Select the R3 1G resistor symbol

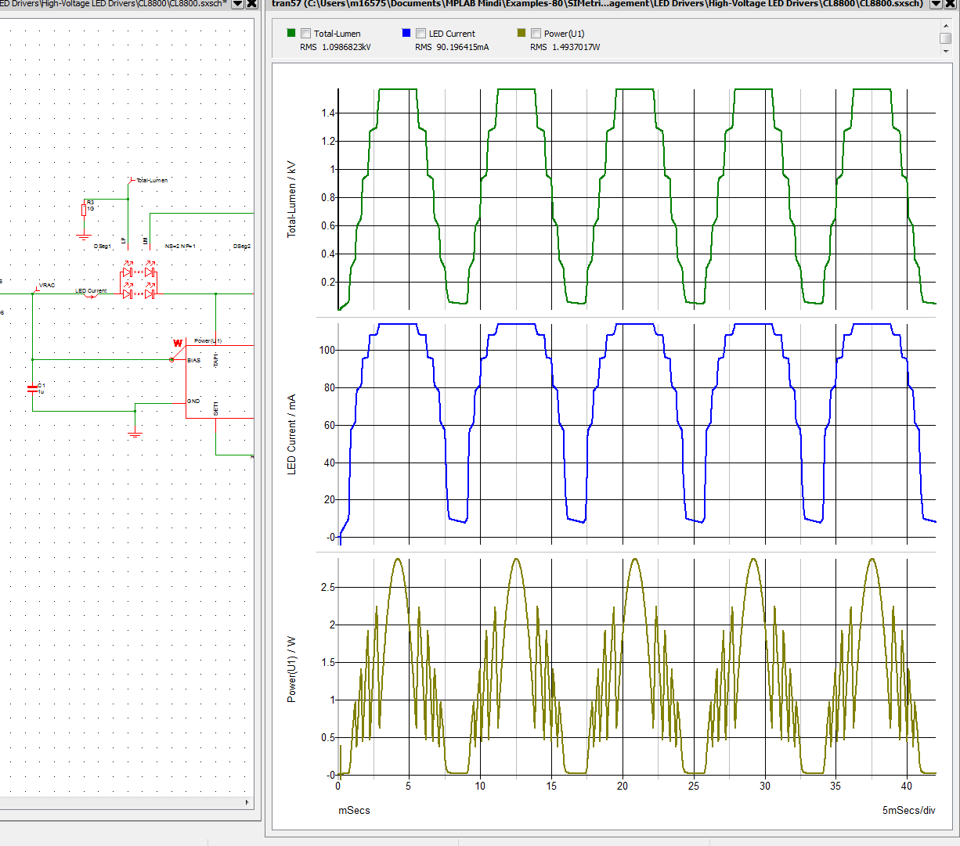point(83,207)
